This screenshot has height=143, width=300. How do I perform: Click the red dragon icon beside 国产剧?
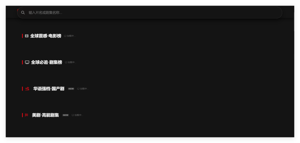[27, 89]
